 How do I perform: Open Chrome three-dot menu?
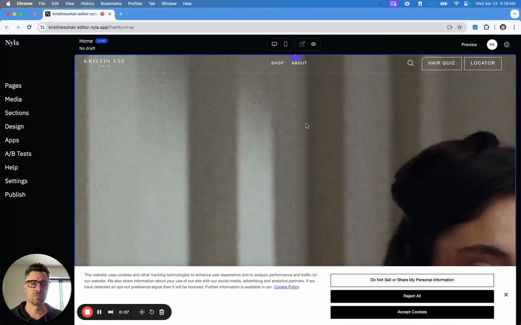coord(514,27)
